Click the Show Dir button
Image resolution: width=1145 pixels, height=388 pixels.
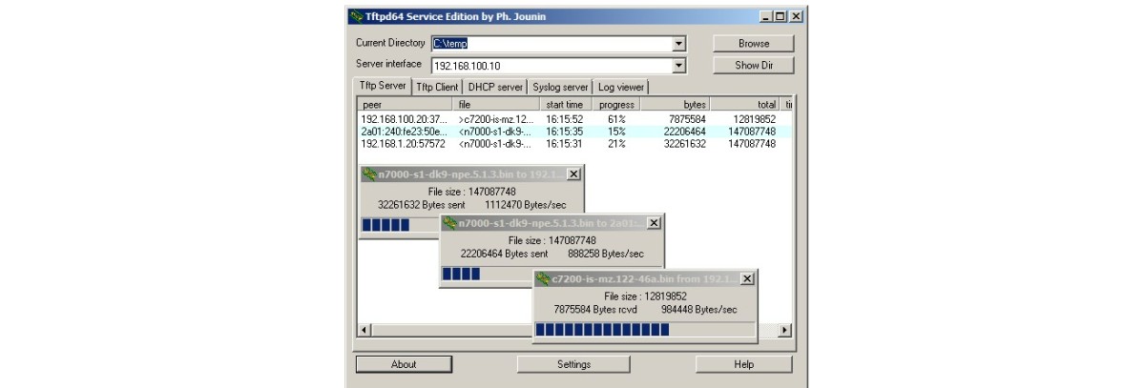coord(753,66)
